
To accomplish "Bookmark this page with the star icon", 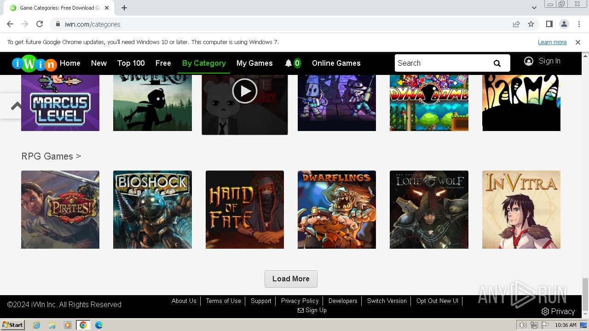I will tap(531, 24).
